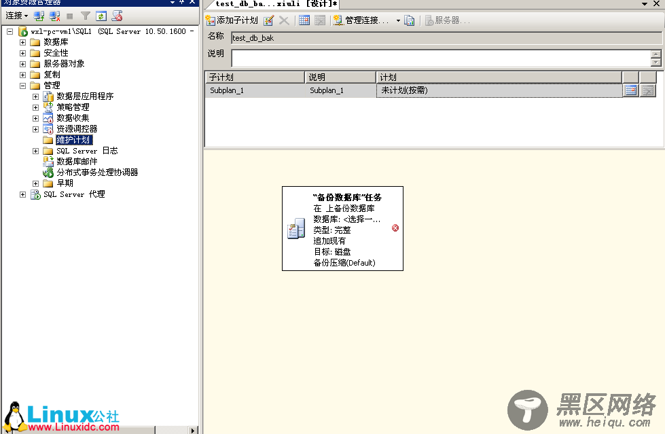Select the 服务器对象 tree item
This screenshot has width=665, height=434.
64,64
